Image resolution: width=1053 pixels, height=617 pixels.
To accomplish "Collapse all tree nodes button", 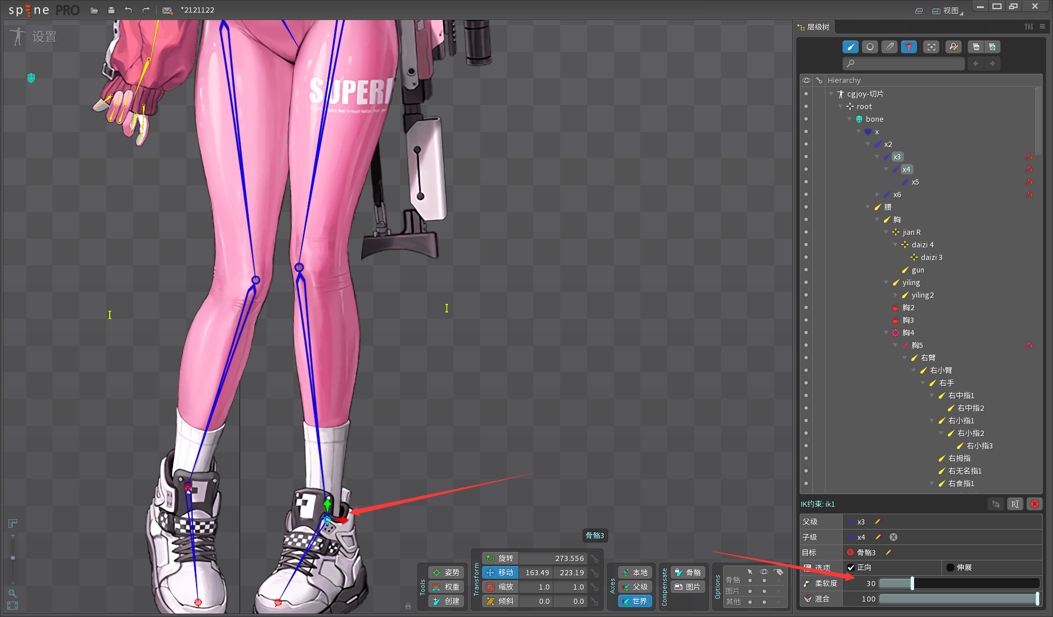I will (x=976, y=47).
